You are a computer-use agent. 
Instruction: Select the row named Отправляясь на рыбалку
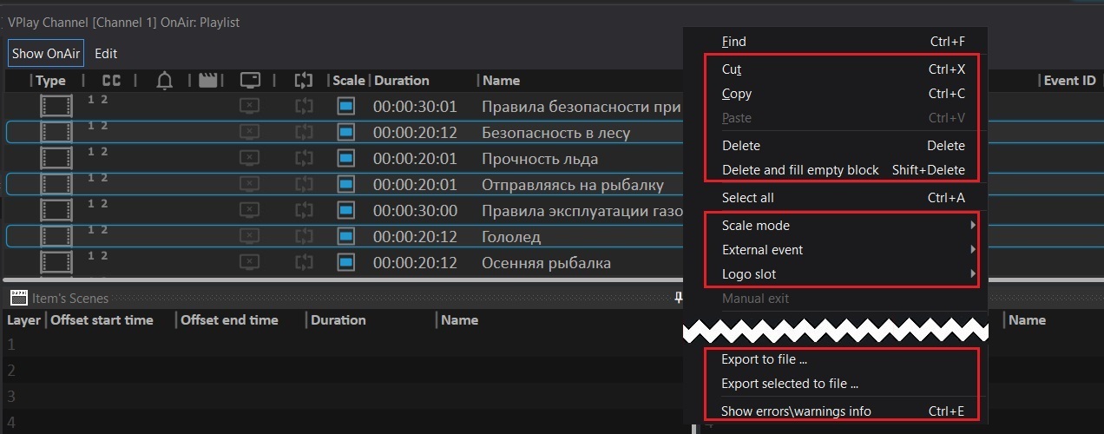point(344,185)
